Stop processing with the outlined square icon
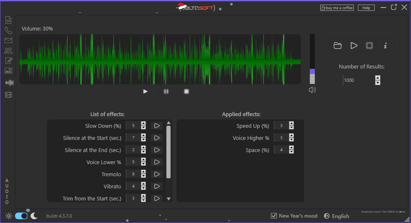 (369, 46)
